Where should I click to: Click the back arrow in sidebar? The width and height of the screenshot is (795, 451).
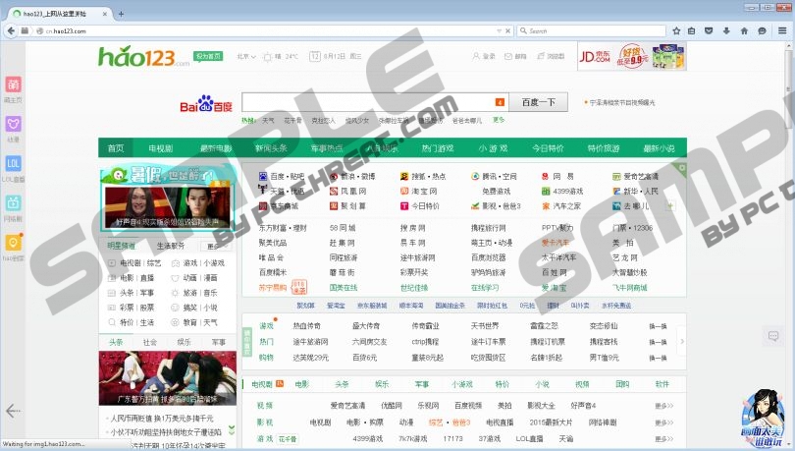(x=13, y=410)
